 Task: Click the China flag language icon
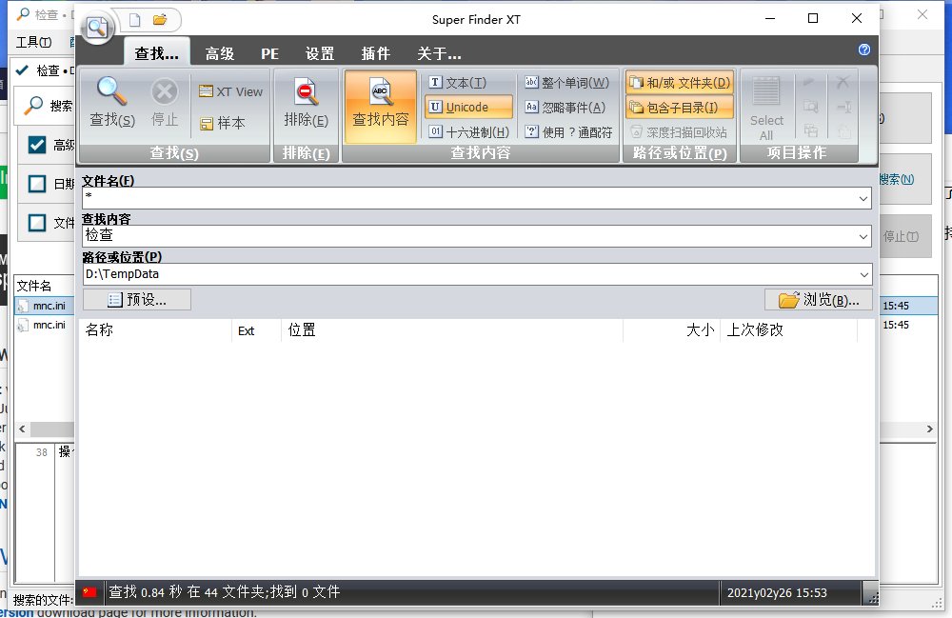89,592
